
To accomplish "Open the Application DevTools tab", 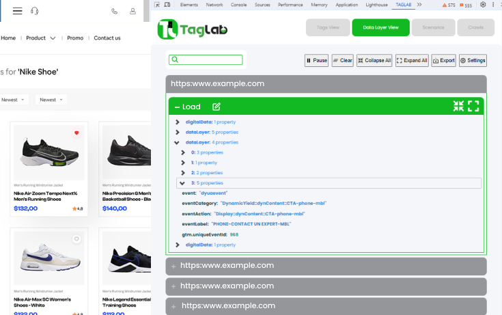I will click(x=347, y=5).
